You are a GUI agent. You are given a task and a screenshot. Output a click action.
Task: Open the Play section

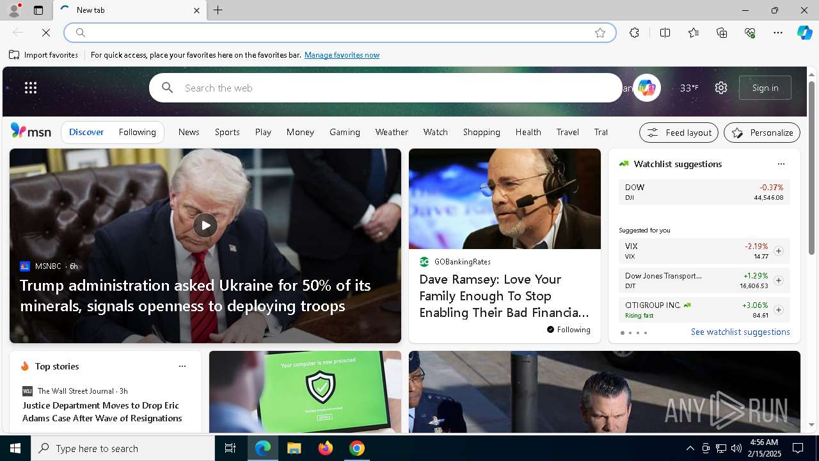(x=263, y=132)
